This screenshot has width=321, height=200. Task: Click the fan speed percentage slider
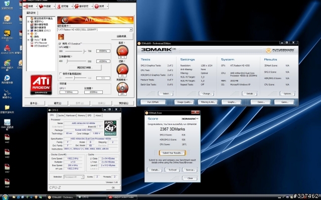pyautogui.click(x=75, y=78)
